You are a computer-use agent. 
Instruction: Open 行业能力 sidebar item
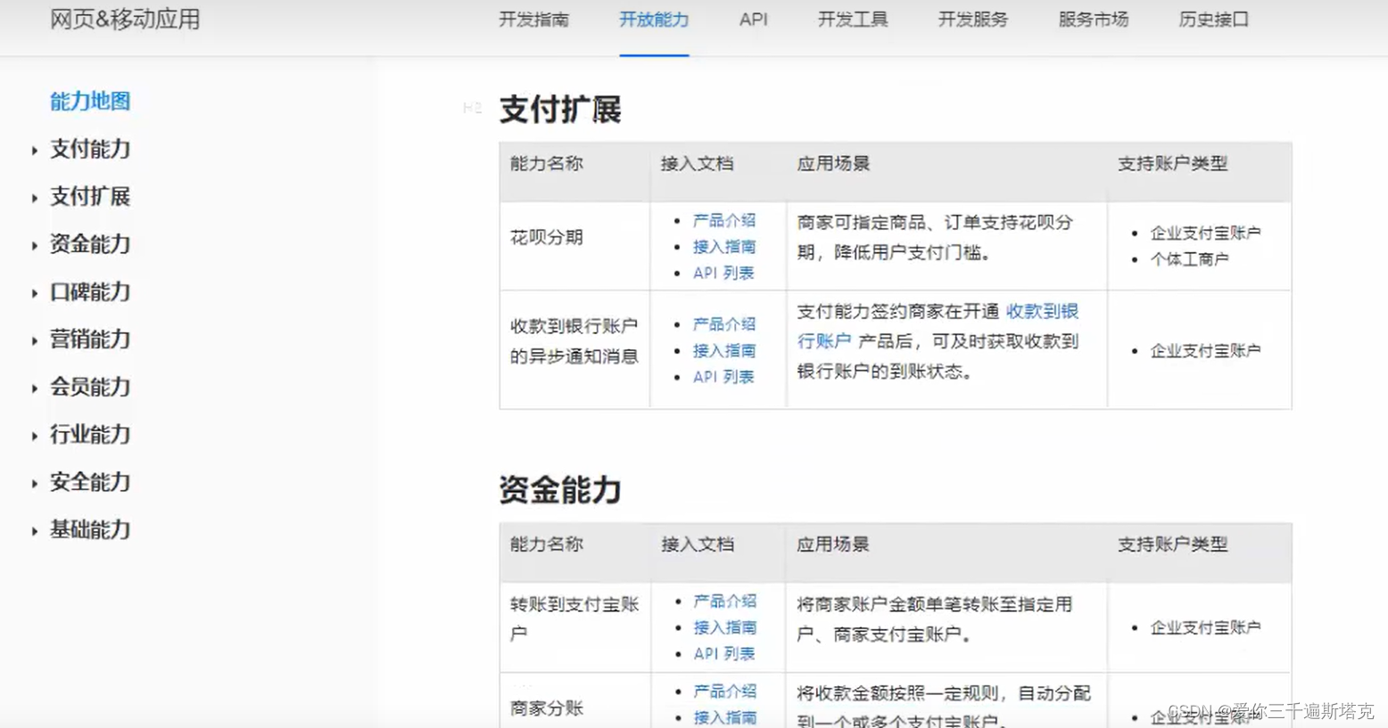point(90,435)
